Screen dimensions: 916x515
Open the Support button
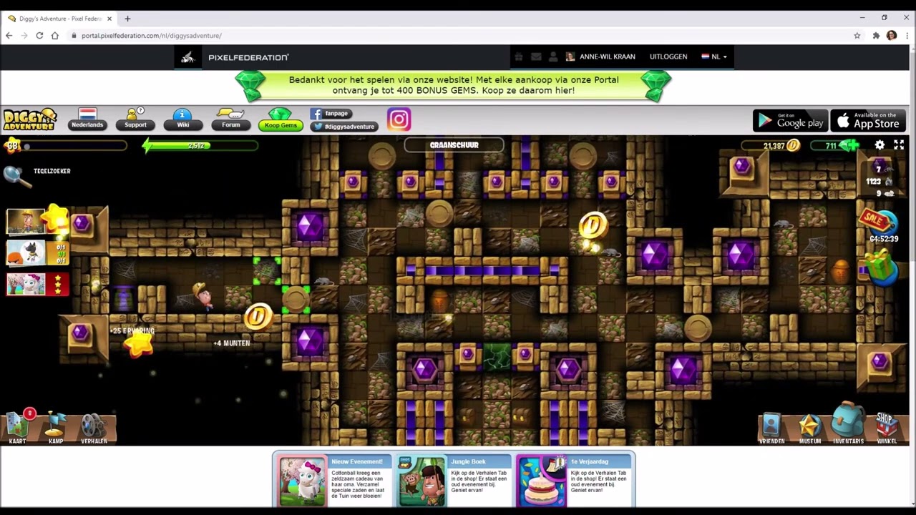point(135,120)
